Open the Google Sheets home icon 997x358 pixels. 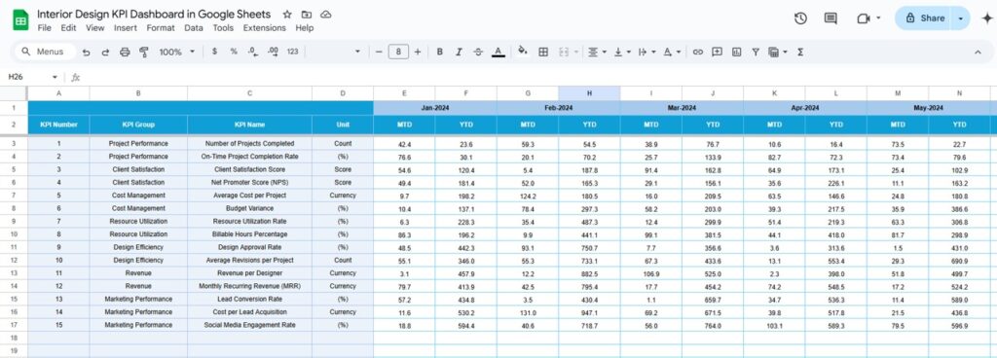point(20,20)
